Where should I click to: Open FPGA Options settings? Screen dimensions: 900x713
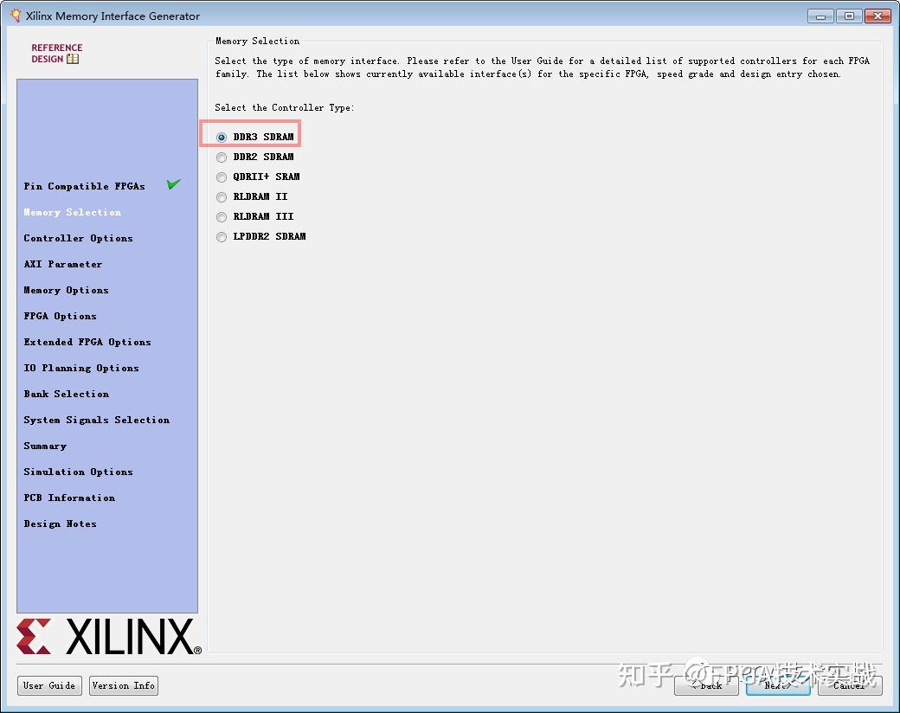(x=60, y=316)
